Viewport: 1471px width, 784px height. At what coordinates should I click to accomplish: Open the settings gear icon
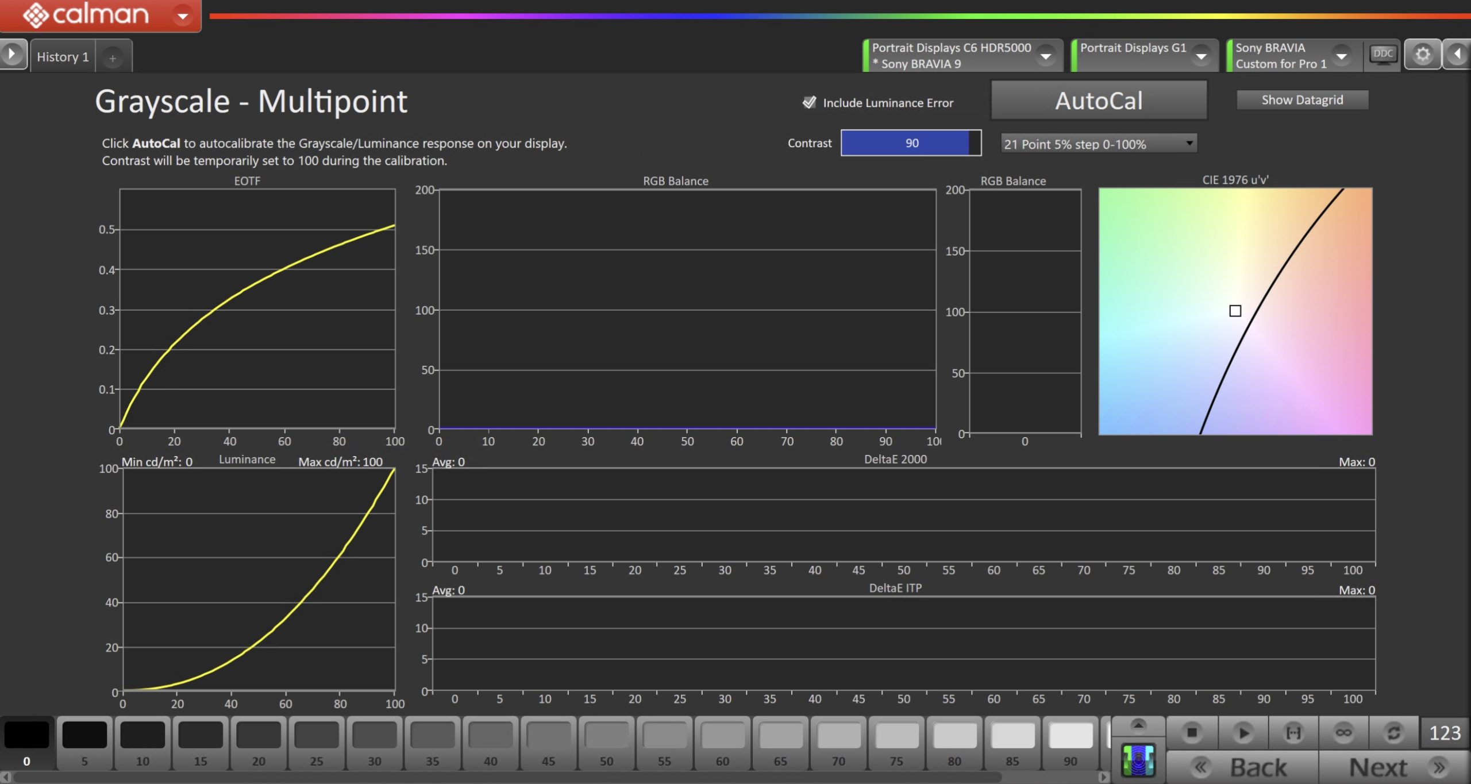coord(1422,55)
